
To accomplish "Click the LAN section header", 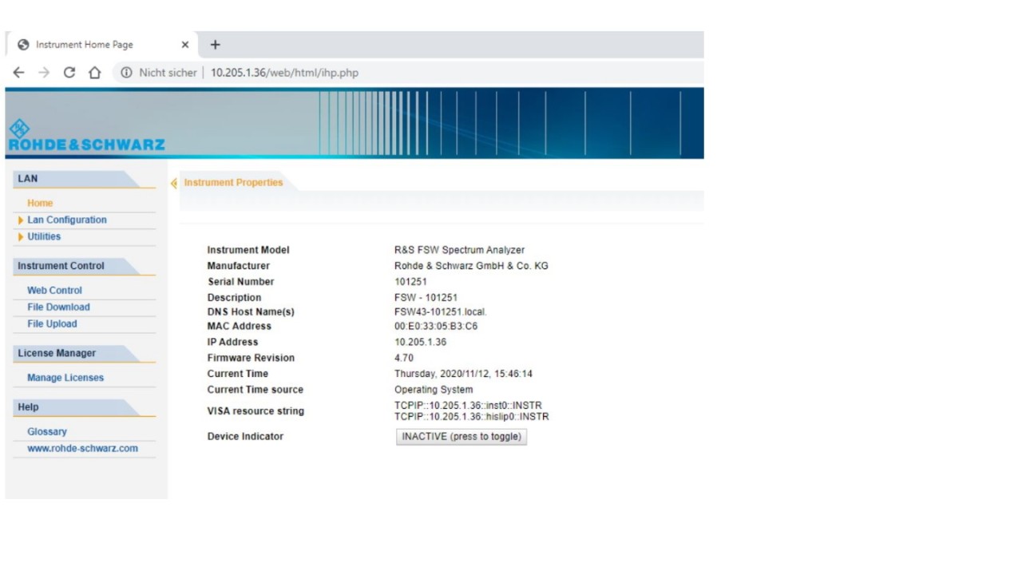I will click(x=85, y=179).
